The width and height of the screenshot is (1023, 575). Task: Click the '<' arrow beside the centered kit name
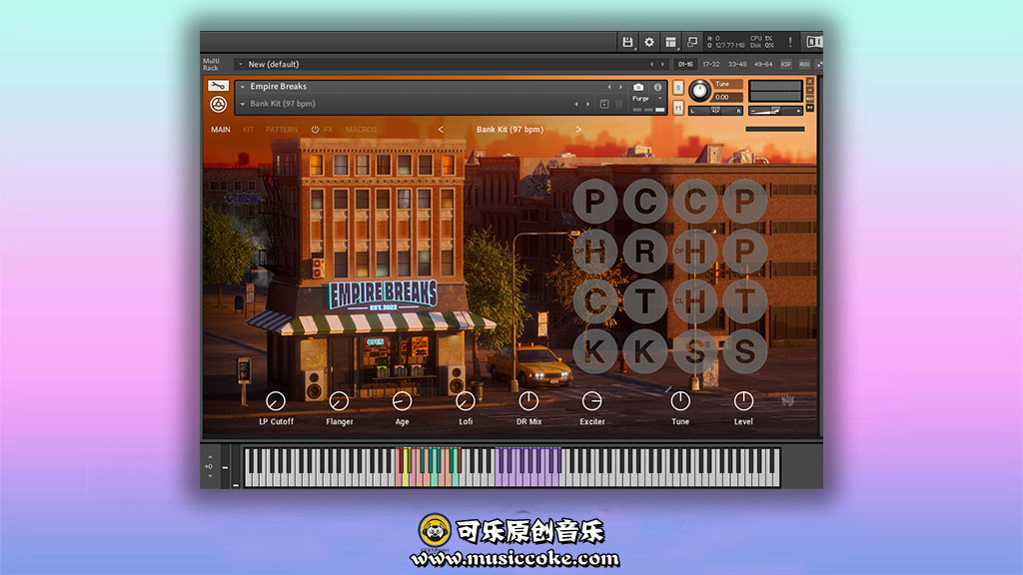tap(441, 130)
